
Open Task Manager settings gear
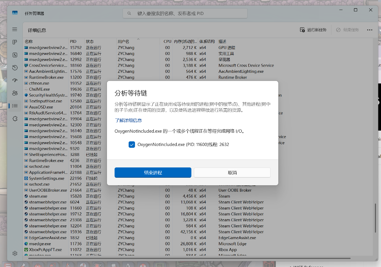pyautogui.click(x=15, y=253)
